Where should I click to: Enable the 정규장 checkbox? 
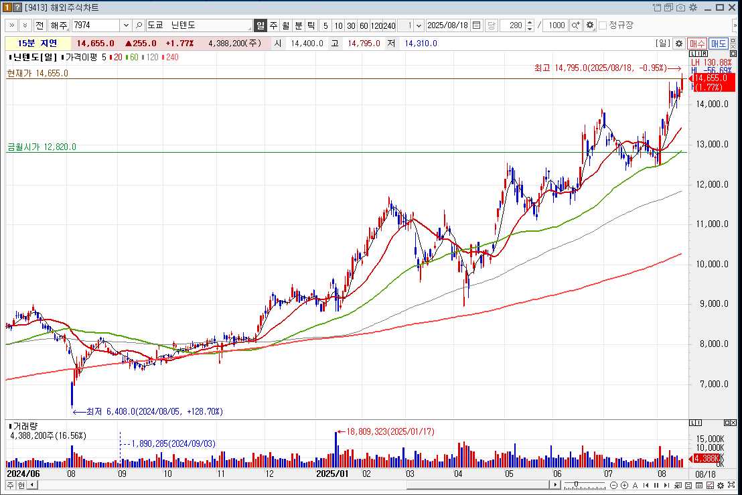(603, 25)
